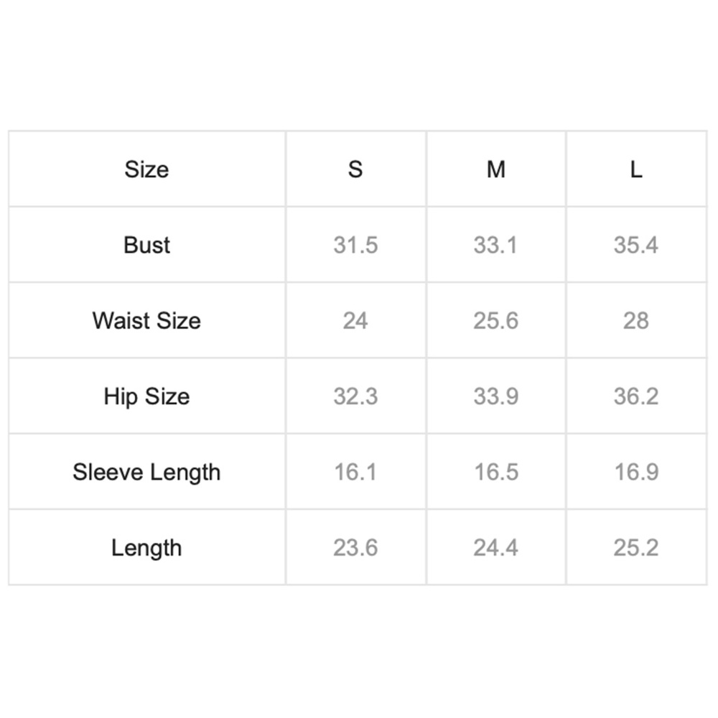The image size is (718, 718).
Task: Select Waist Size value 24
Action: click(x=355, y=320)
